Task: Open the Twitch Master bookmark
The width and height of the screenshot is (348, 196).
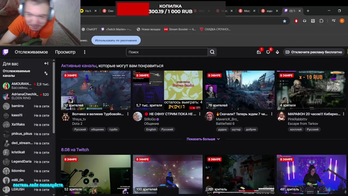Action: (x=116, y=29)
